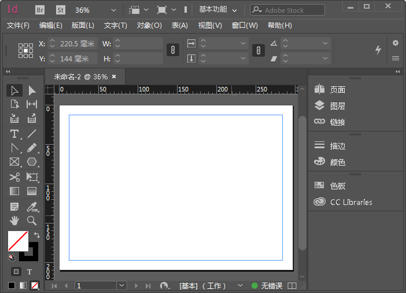
Task: Select the Pencil tool
Action: point(32,148)
